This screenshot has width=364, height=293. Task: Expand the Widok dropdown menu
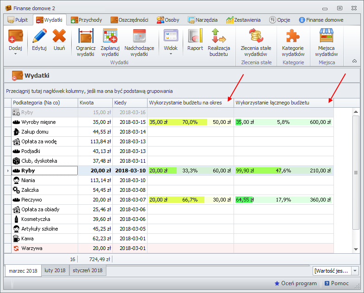[170, 54]
